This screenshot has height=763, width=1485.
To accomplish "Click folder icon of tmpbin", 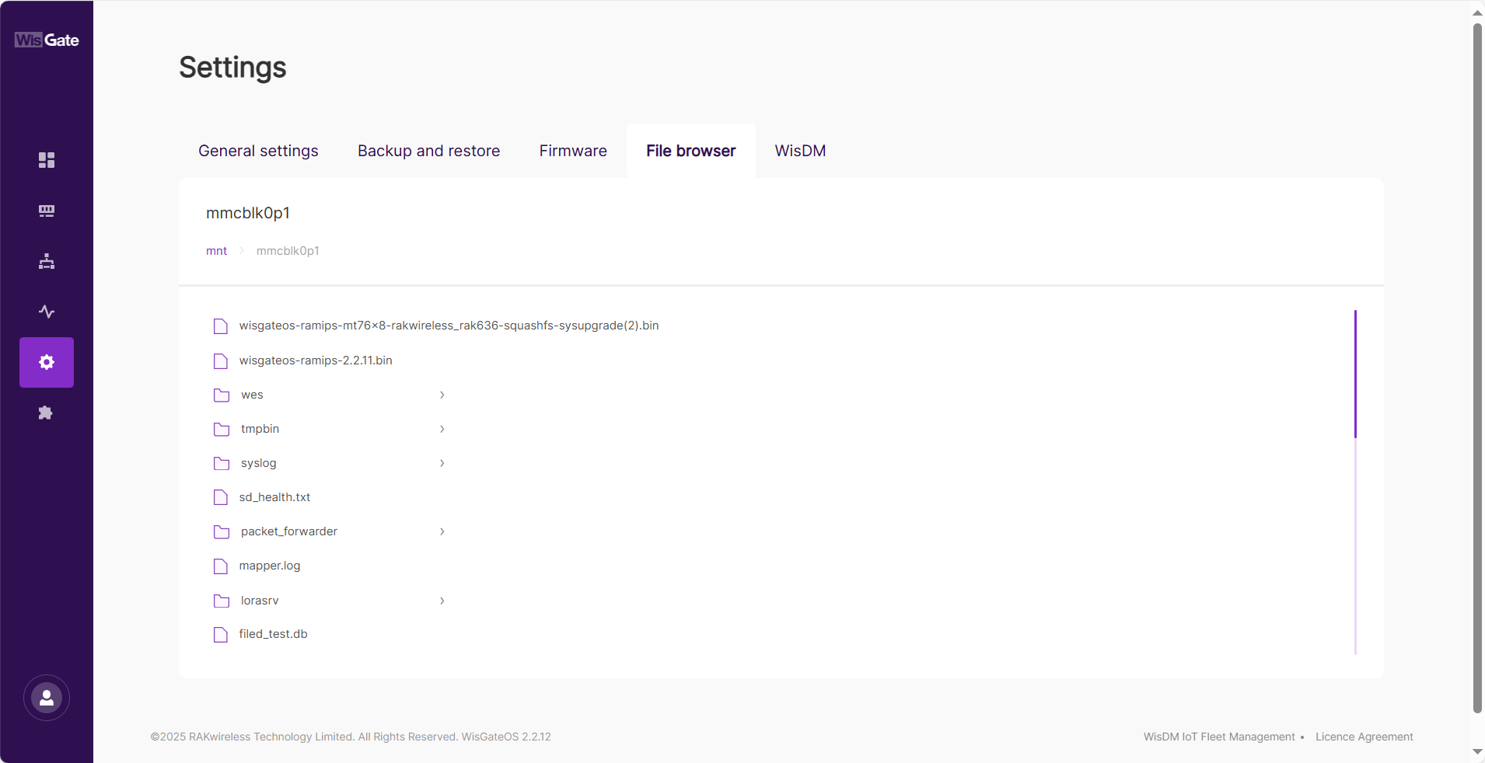I will 222,429.
